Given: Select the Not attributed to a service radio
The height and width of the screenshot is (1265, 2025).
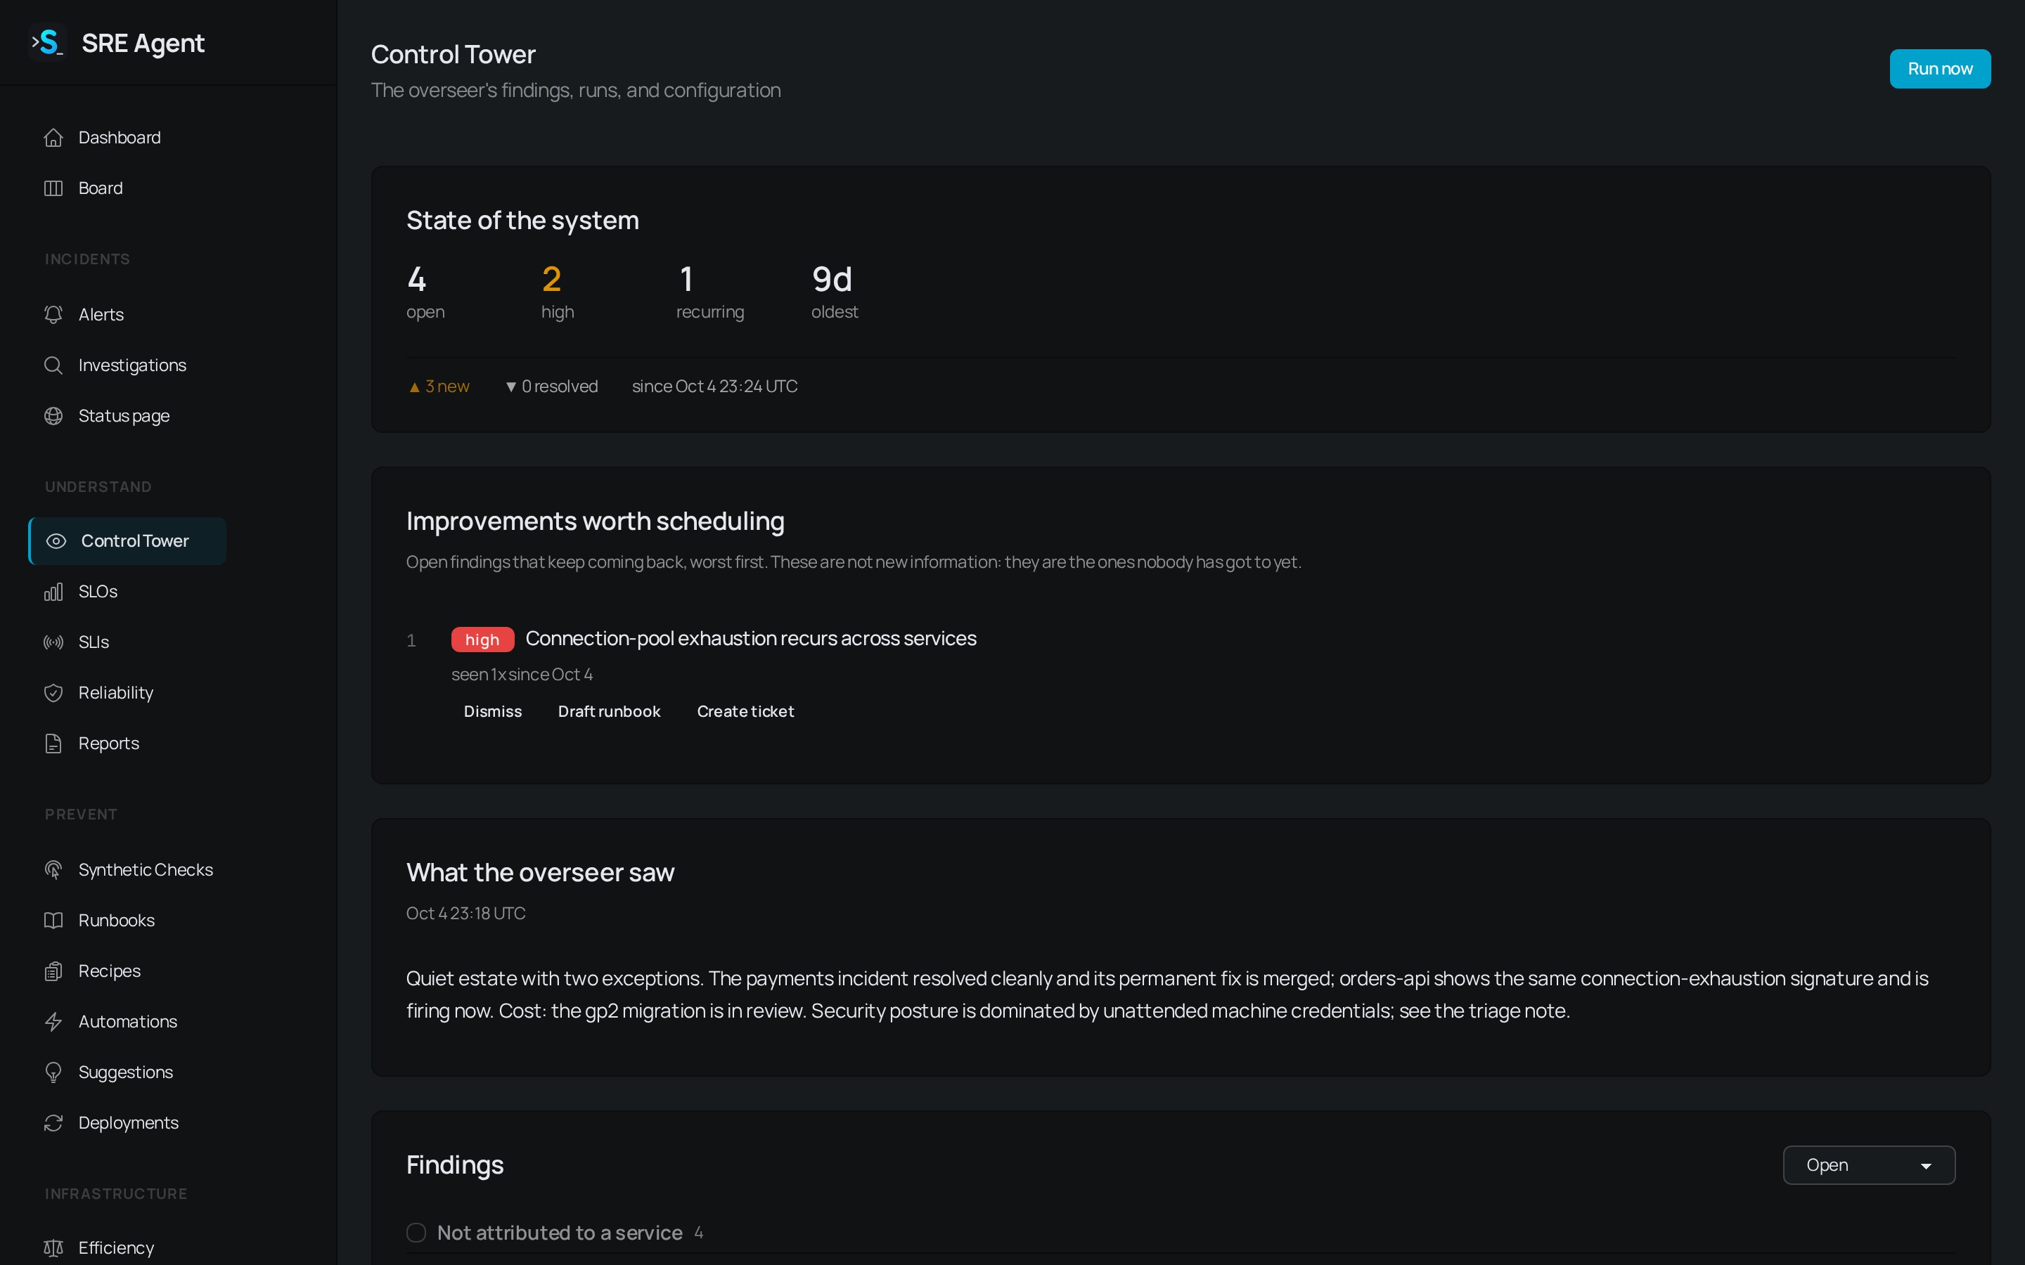Looking at the screenshot, I should pyautogui.click(x=416, y=1233).
